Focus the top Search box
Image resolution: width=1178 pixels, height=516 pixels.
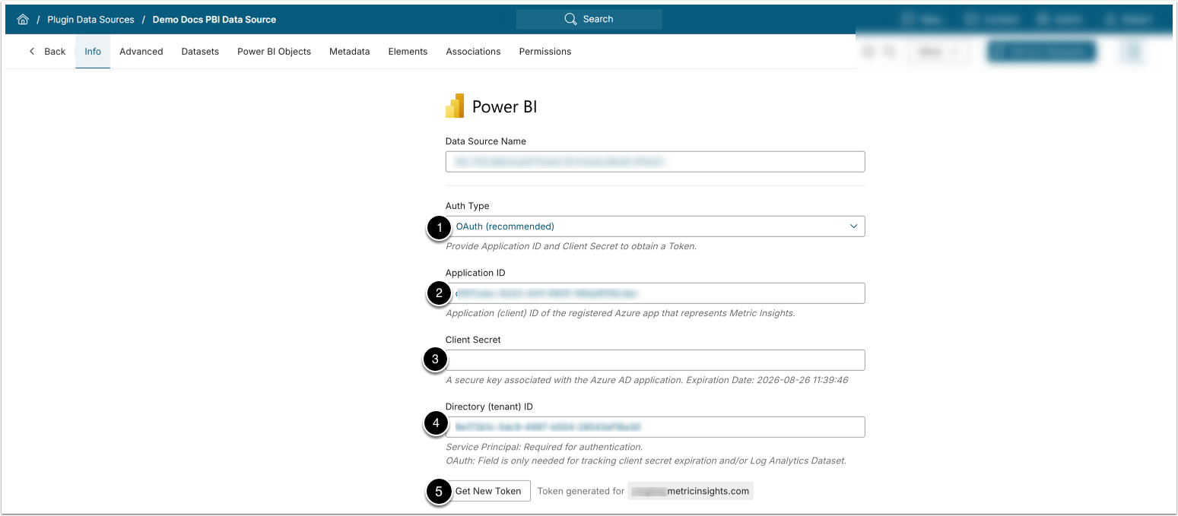pyautogui.click(x=589, y=19)
